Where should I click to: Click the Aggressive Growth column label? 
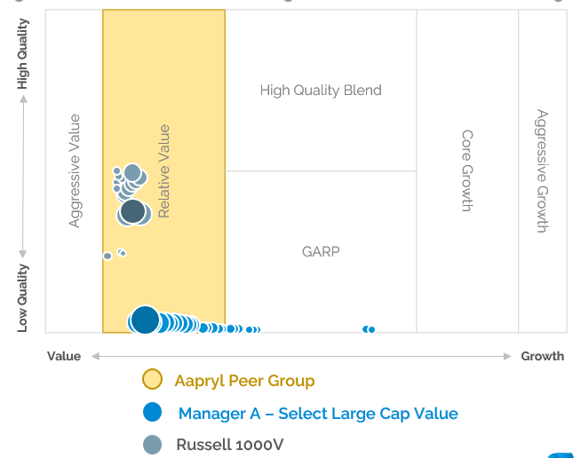[x=542, y=170]
